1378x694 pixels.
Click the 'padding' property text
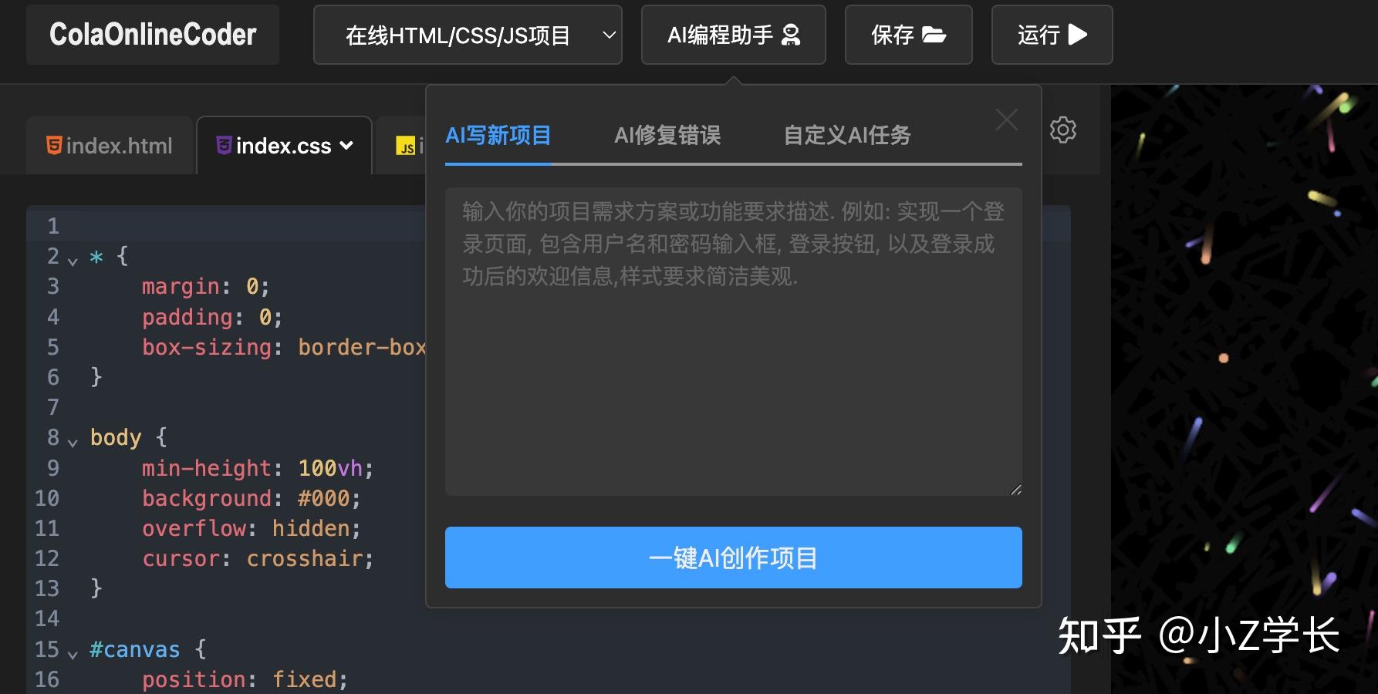(187, 317)
